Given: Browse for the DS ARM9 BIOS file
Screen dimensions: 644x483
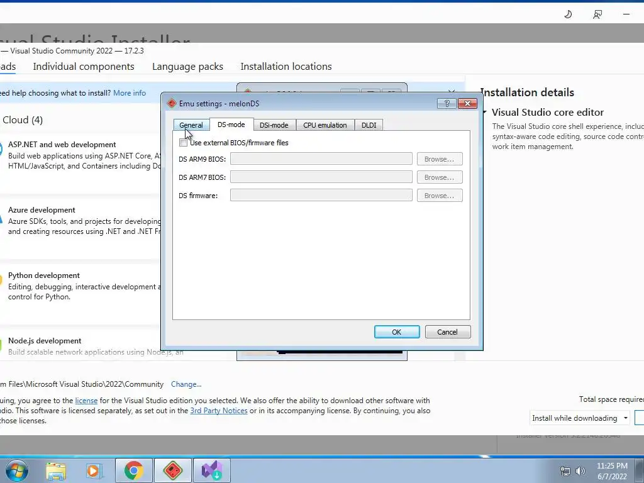Looking at the screenshot, I should [x=440, y=159].
